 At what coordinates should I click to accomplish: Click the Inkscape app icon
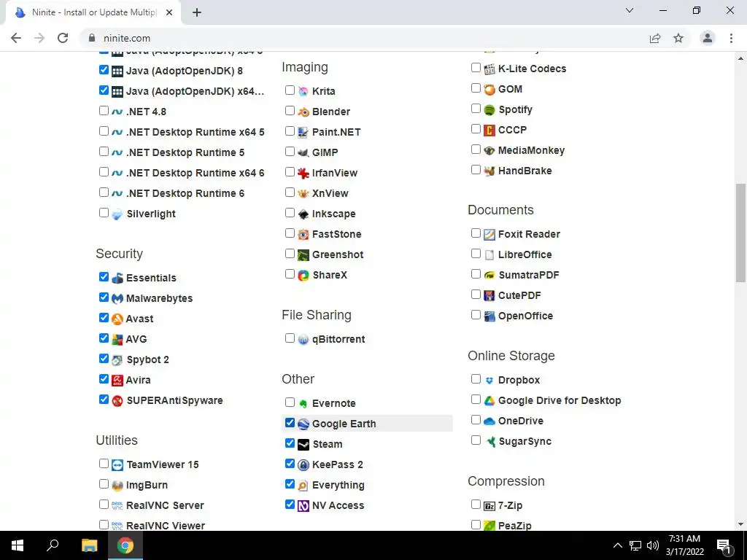(303, 214)
